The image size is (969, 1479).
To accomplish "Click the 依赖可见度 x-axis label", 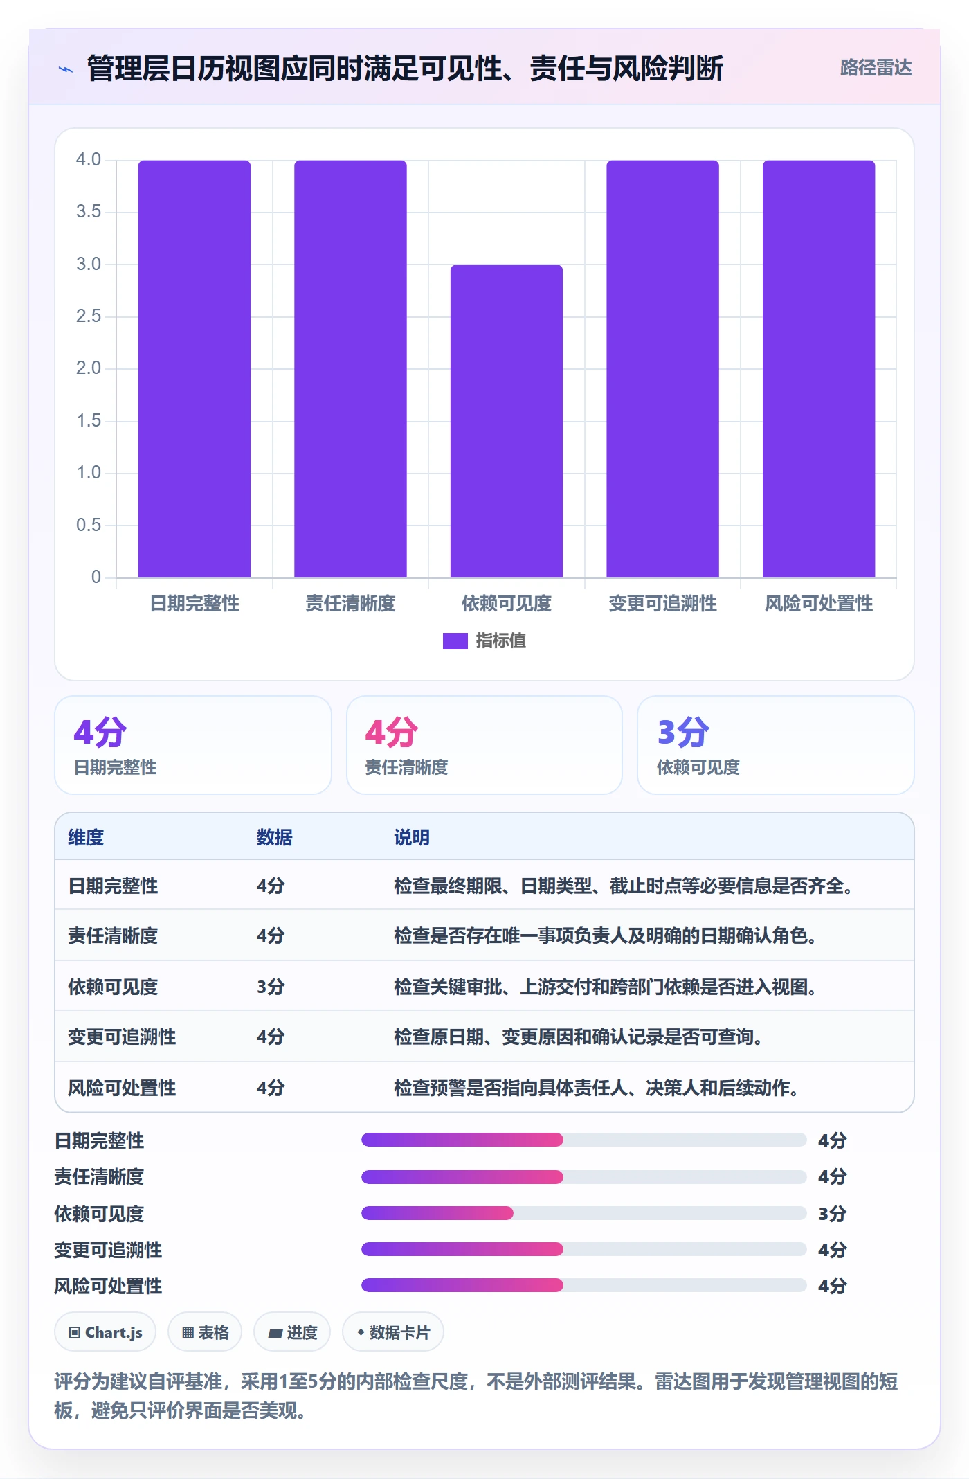I will pos(507,604).
